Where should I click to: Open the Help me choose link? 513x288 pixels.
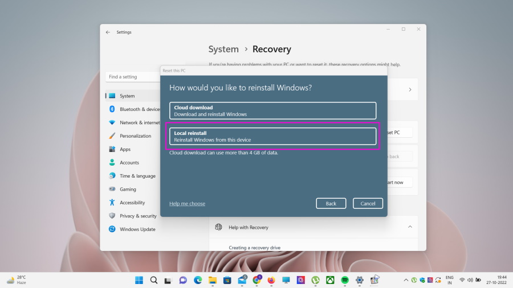pos(187,203)
